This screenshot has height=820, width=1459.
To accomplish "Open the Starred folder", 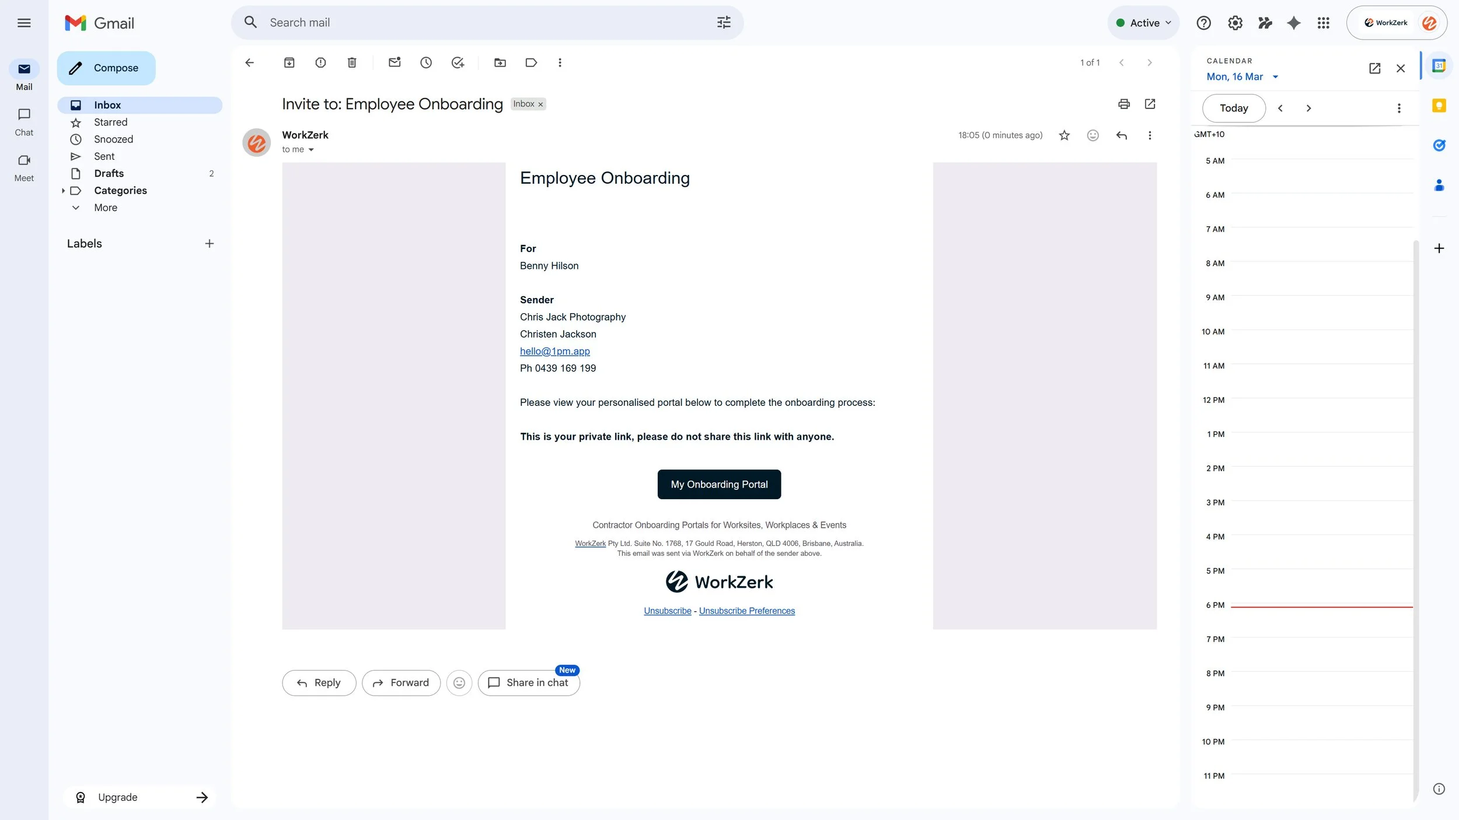I will coord(110,122).
